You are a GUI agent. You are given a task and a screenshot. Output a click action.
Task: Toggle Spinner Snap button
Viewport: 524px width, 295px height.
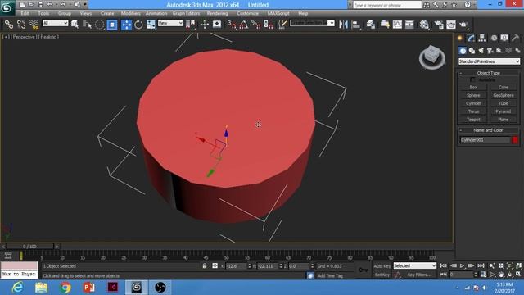[x=269, y=25]
